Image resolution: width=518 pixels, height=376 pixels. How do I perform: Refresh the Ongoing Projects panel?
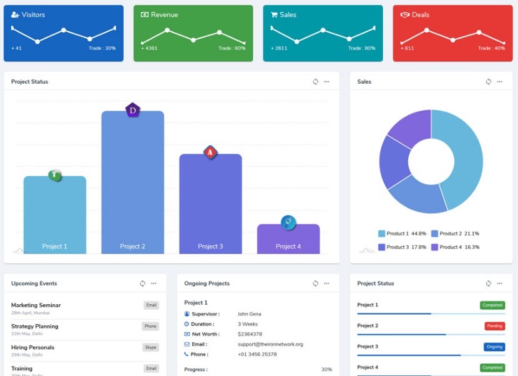click(x=316, y=284)
